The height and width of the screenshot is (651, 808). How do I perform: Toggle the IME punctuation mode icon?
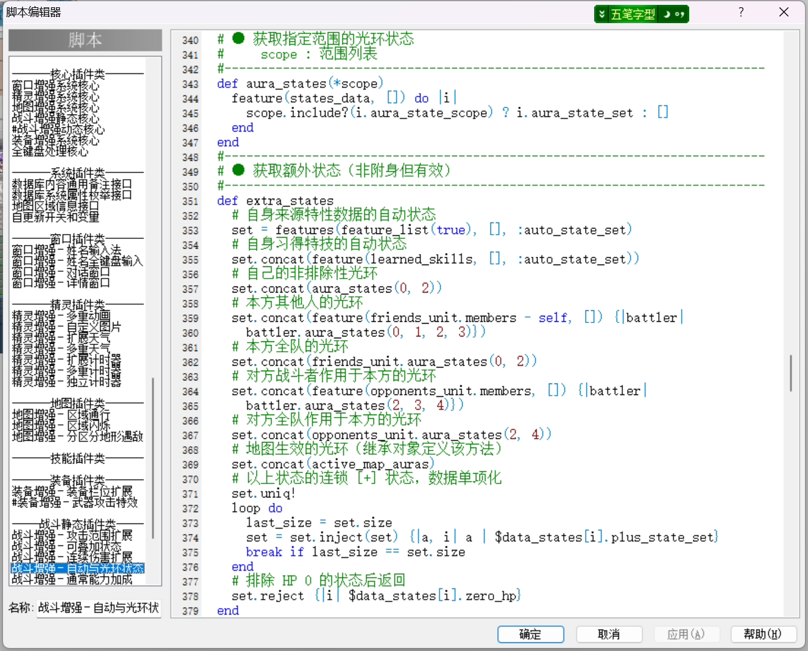tap(680, 14)
